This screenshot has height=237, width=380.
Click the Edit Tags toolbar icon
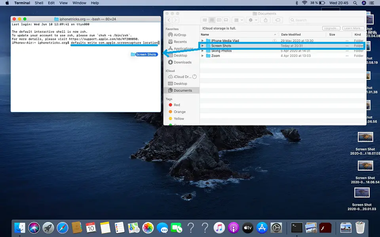click(278, 20)
